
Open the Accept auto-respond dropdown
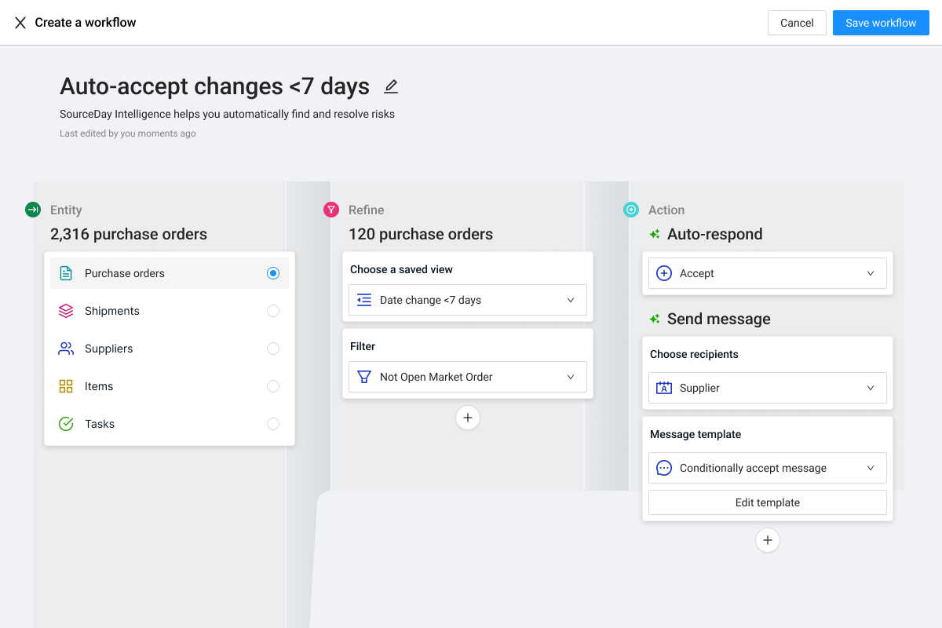(768, 273)
